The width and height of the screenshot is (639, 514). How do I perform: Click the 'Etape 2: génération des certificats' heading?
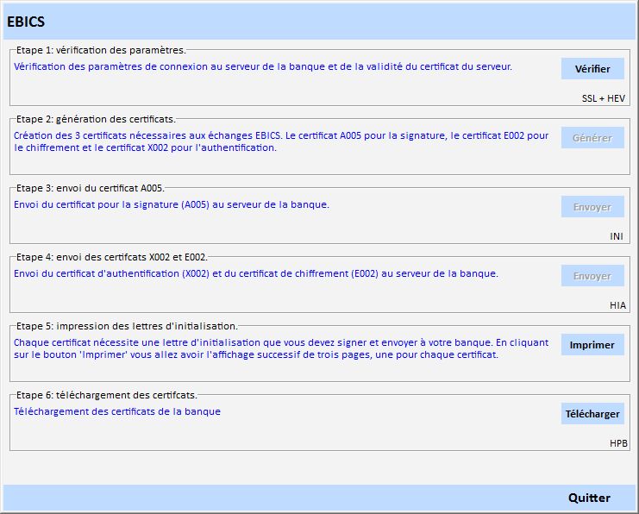coord(96,119)
